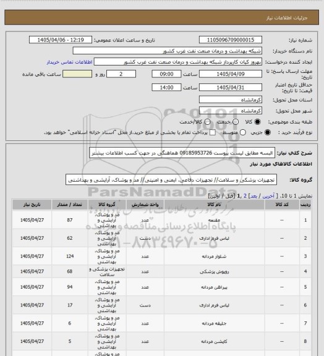Go to the بعد page link
The image size is (324, 356).
[254, 196]
